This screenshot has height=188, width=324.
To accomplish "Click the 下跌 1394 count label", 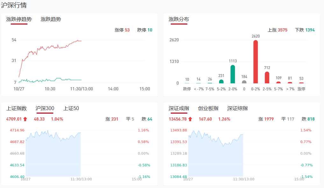I will [305, 30].
